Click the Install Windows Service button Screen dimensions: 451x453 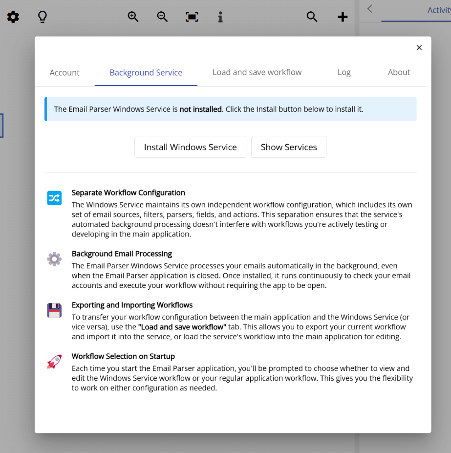(x=190, y=147)
